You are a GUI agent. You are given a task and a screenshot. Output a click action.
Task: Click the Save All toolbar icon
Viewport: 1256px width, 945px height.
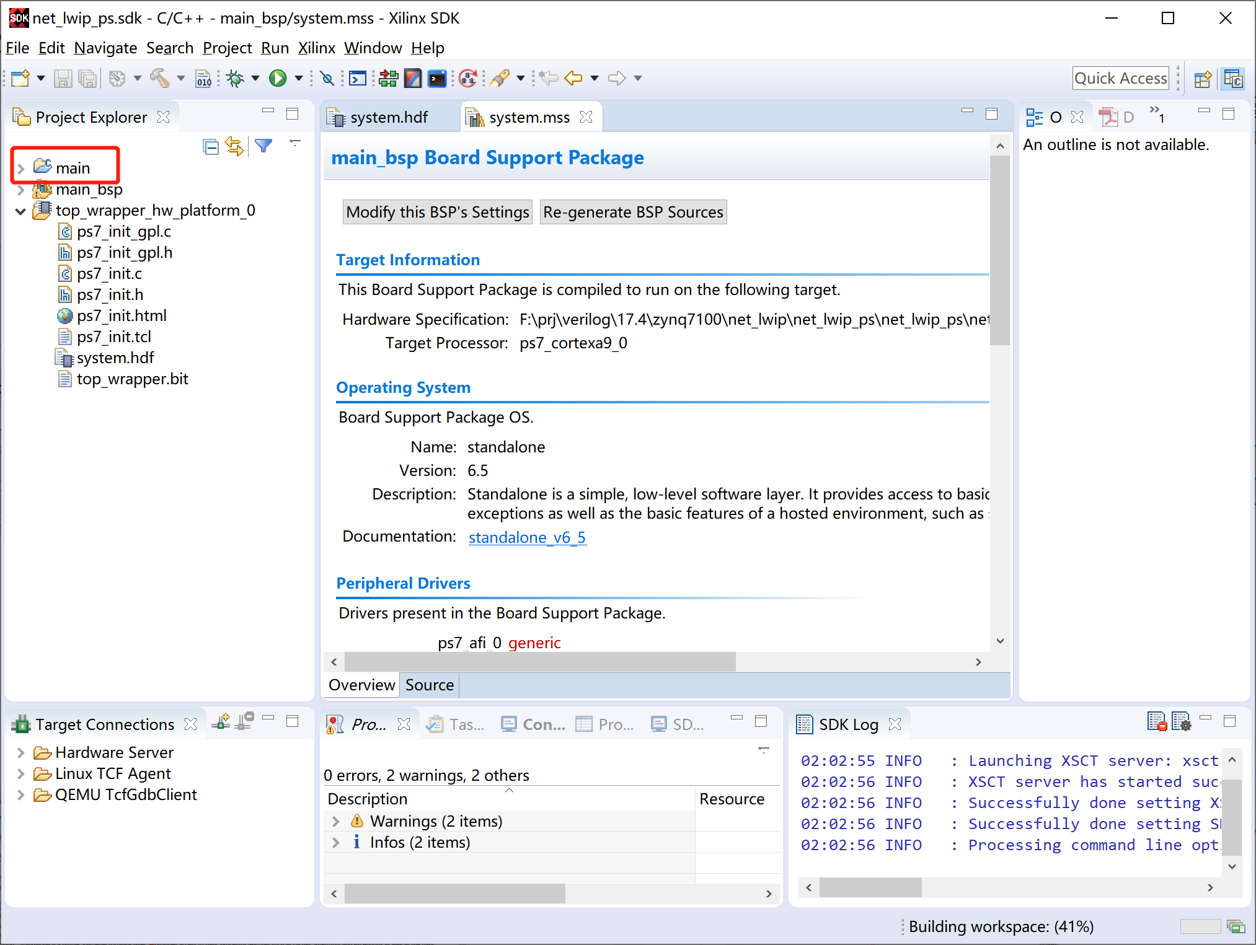pos(88,79)
